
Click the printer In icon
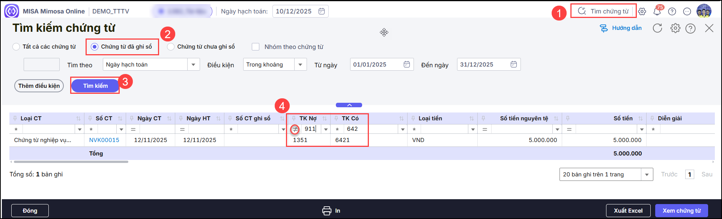pos(327,211)
